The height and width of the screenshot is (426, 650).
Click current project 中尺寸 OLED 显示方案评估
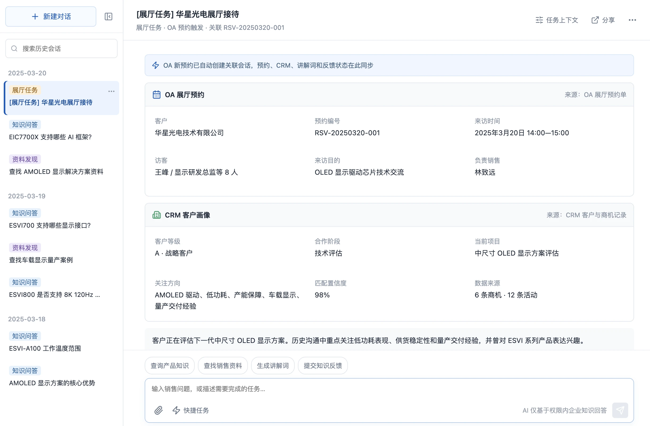(x=516, y=253)
